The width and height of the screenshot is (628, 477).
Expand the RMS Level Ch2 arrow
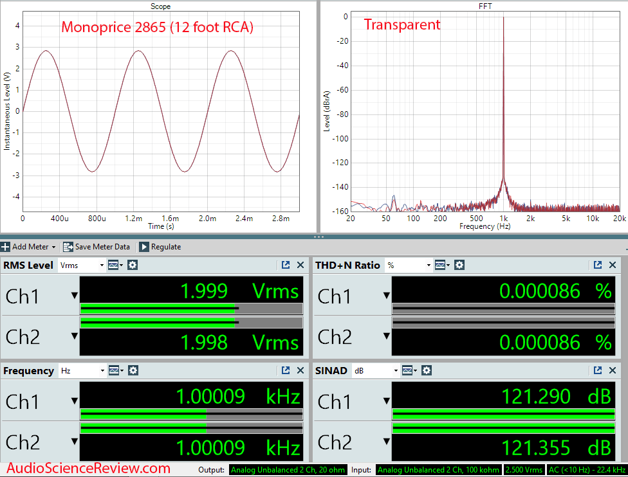75,336
